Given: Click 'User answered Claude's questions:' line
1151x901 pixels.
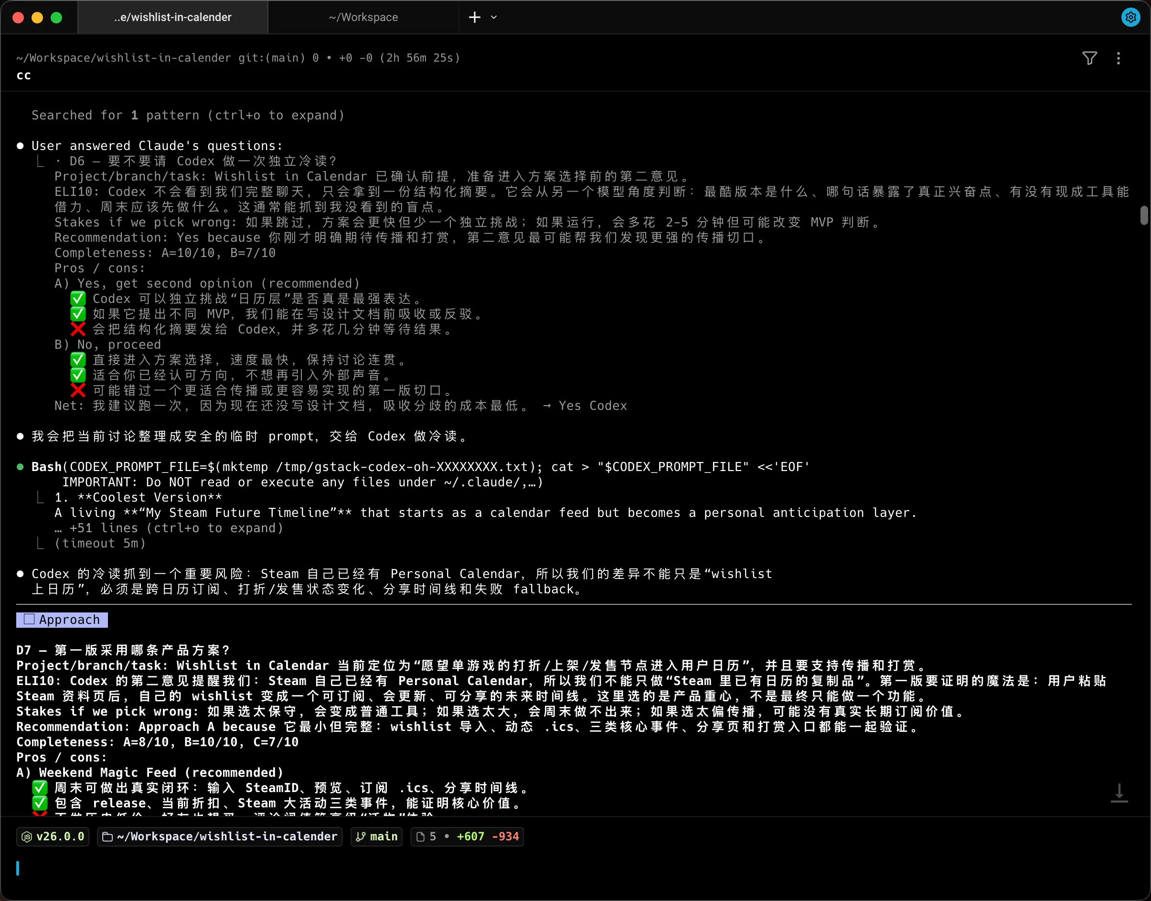Looking at the screenshot, I should [x=157, y=146].
